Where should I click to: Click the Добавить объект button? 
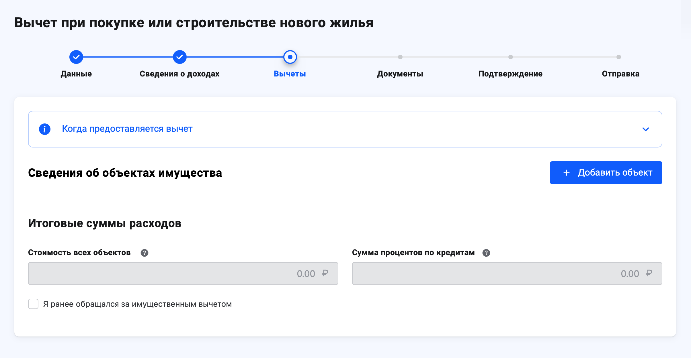[x=606, y=173]
